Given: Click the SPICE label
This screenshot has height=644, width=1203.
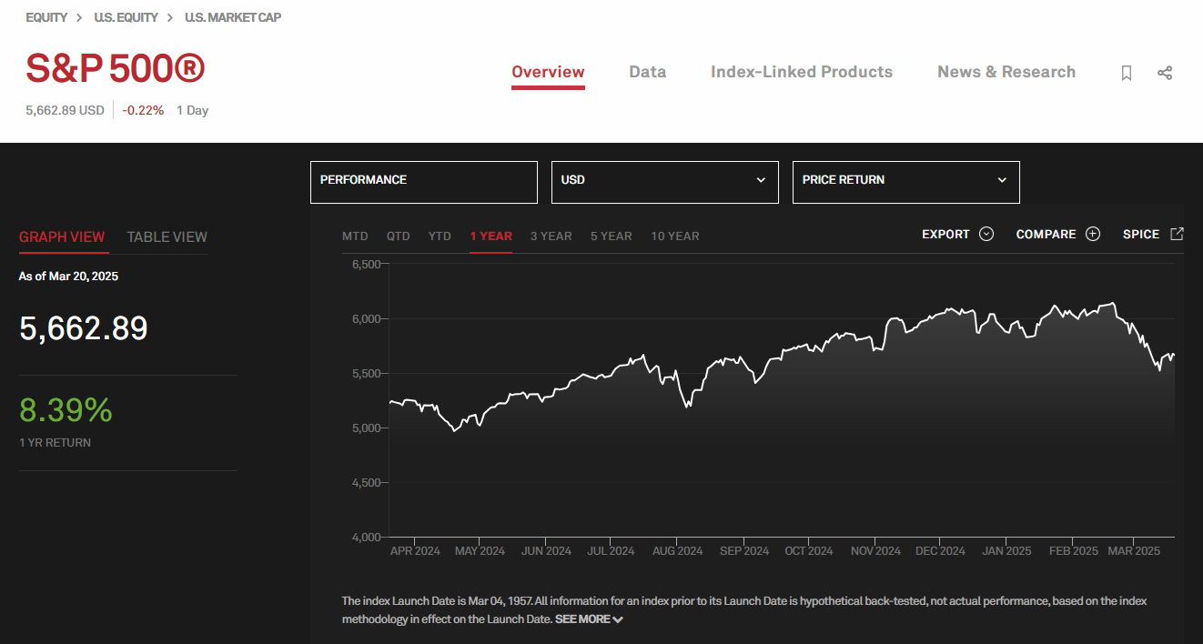Looking at the screenshot, I should (x=1141, y=234).
